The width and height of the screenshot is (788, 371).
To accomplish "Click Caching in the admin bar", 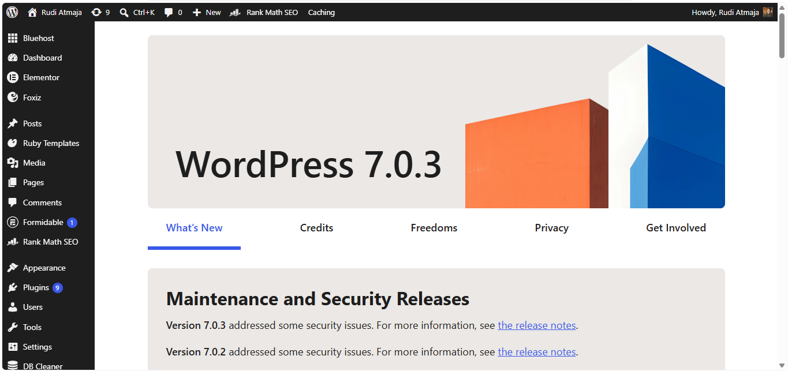I will tap(322, 12).
